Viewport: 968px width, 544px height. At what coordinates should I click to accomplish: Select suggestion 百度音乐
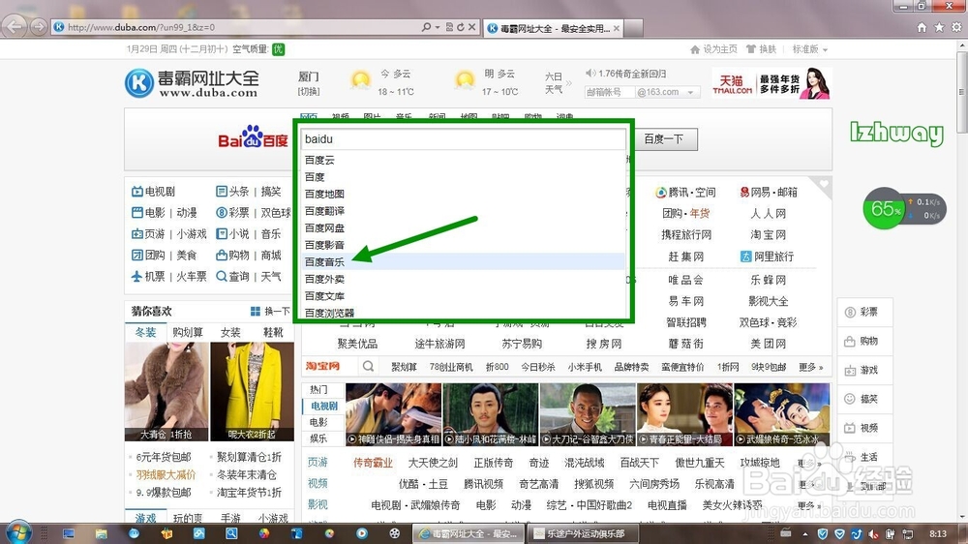point(463,261)
